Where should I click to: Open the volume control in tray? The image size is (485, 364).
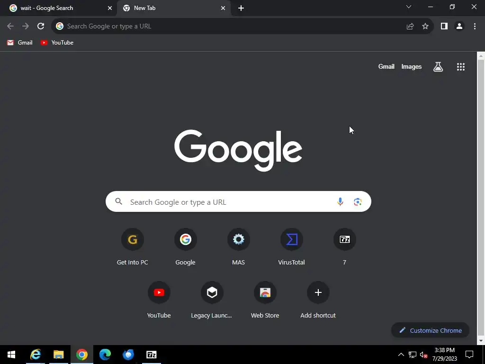tap(424, 355)
